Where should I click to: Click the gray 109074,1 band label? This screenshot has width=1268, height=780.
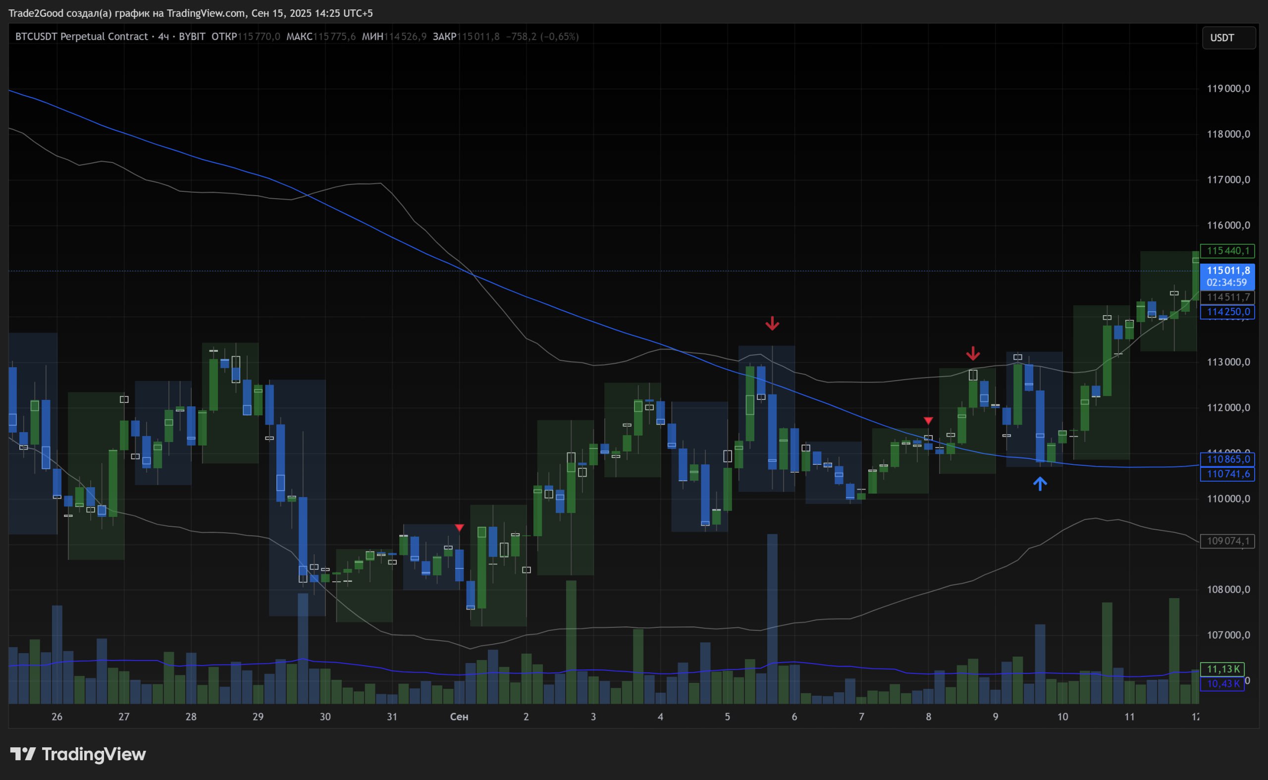(1228, 541)
